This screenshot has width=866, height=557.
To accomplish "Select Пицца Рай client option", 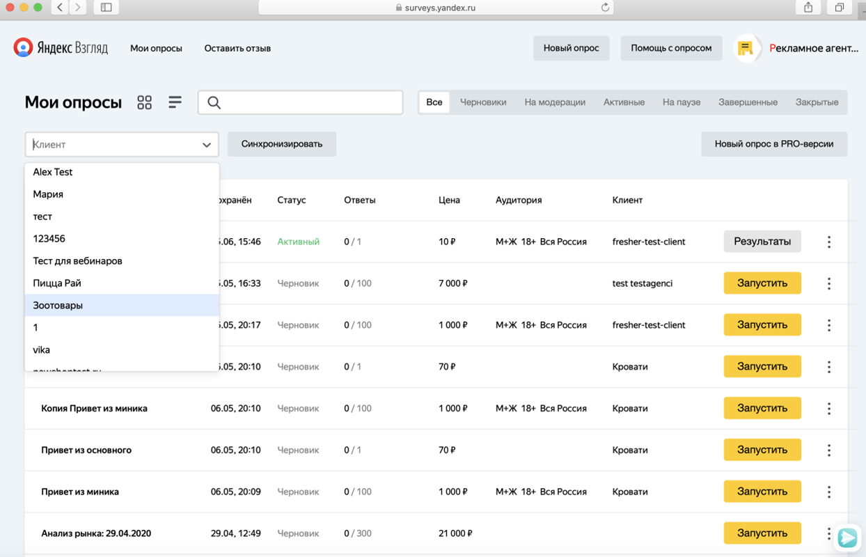I will 122,283.
